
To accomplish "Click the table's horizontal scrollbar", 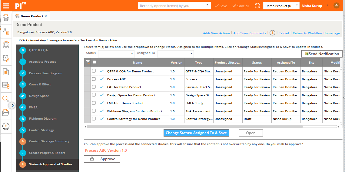I will pos(195,127).
